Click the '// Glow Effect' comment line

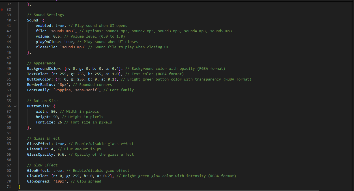coord(42,165)
